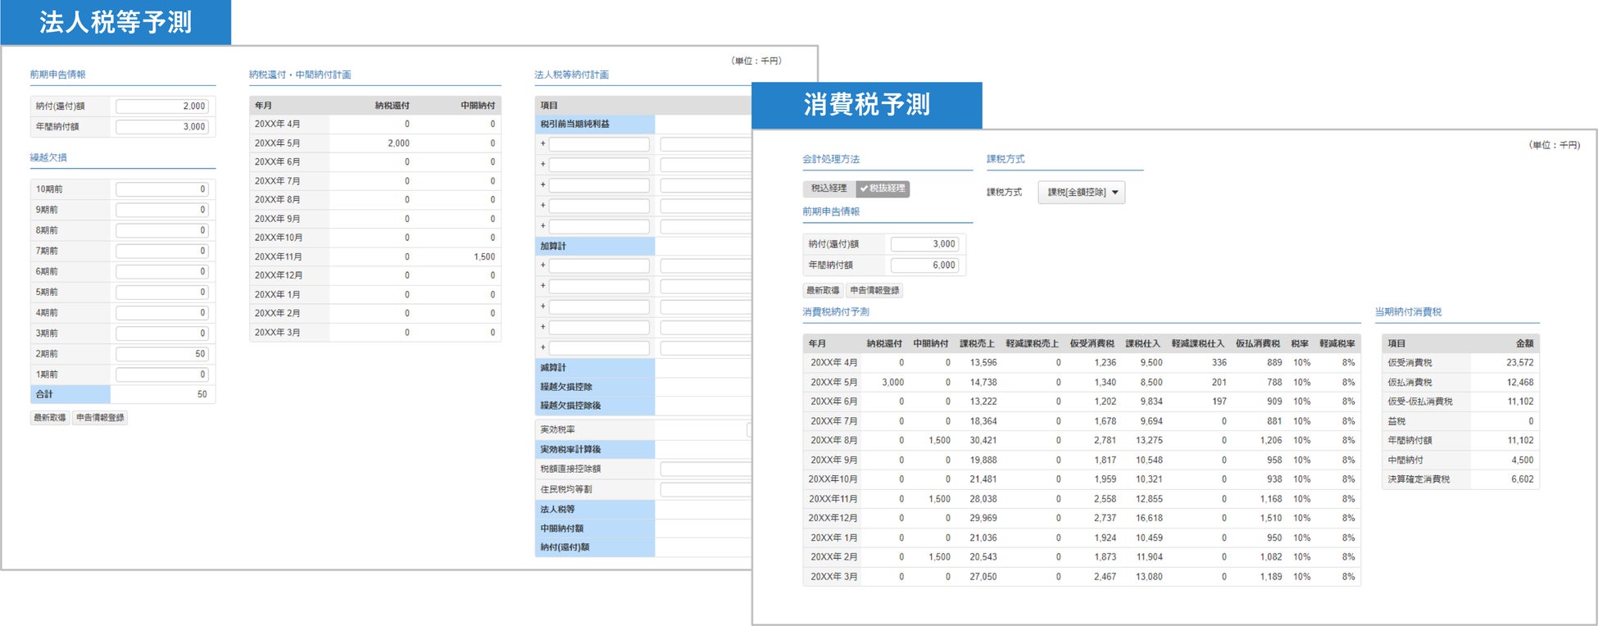Focus the 9期前 loss carryforward field
This screenshot has height=626, width=1598.
162,210
